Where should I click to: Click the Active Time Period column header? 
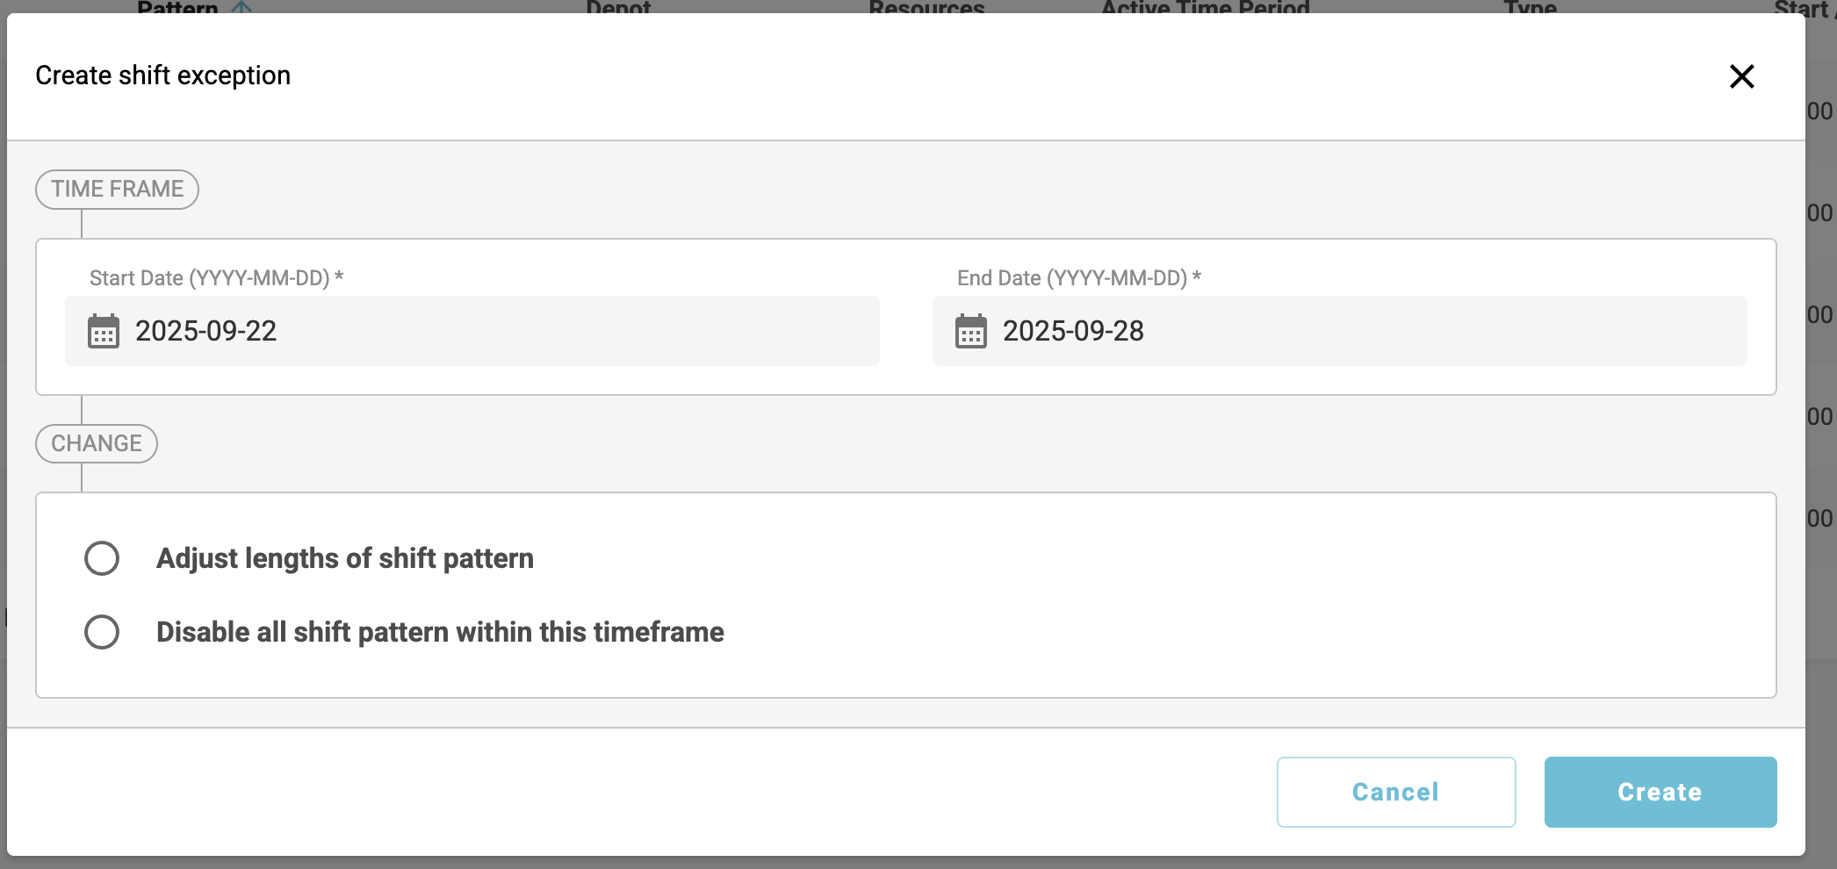(x=1205, y=7)
